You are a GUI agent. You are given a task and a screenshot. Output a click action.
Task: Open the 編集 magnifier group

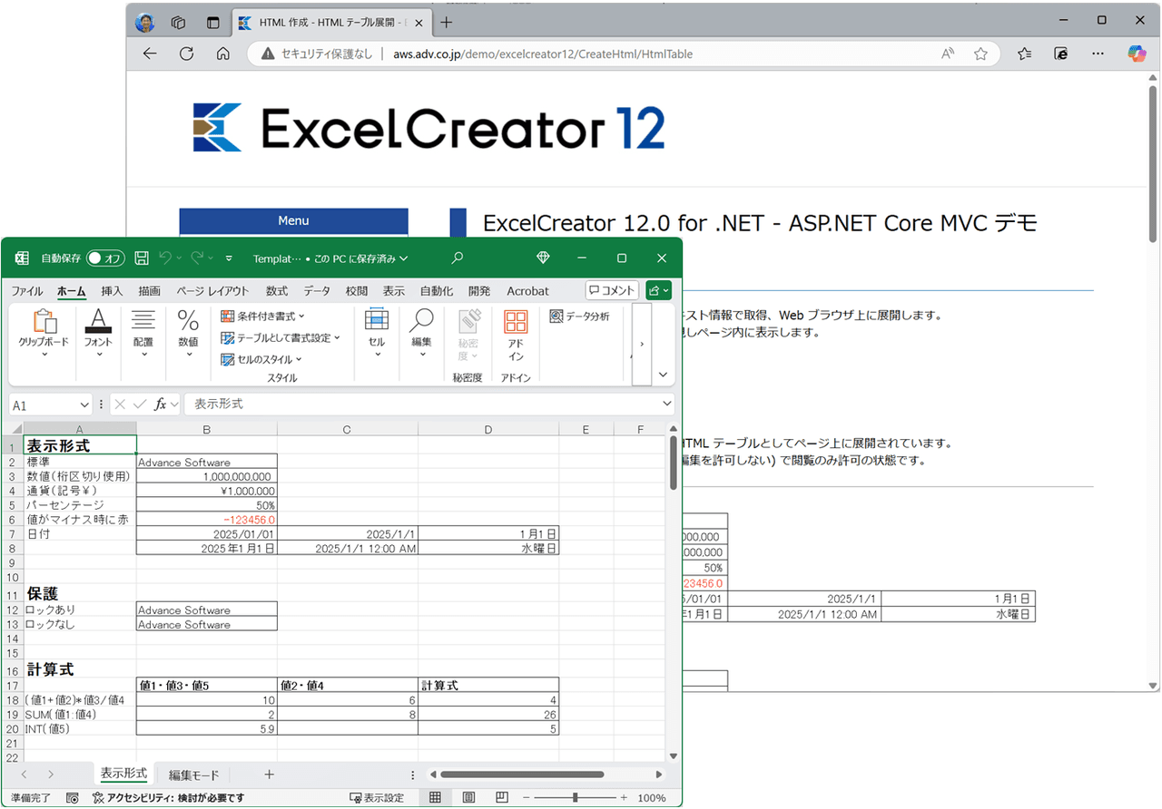click(x=421, y=333)
